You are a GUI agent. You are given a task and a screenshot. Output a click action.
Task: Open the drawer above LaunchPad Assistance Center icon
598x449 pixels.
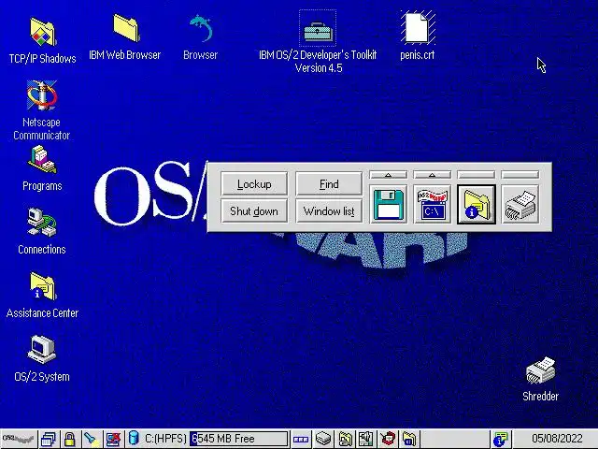(477, 175)
